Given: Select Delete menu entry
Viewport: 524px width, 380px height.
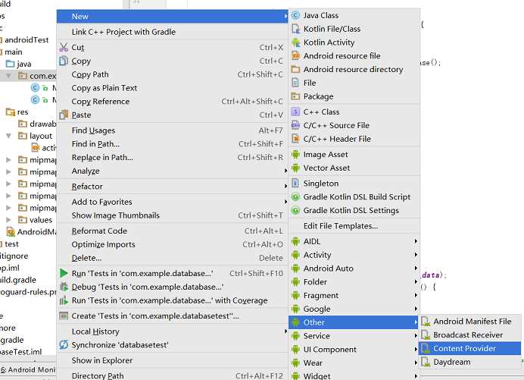Looking at the screenshot, I should [x=172, y=258].
